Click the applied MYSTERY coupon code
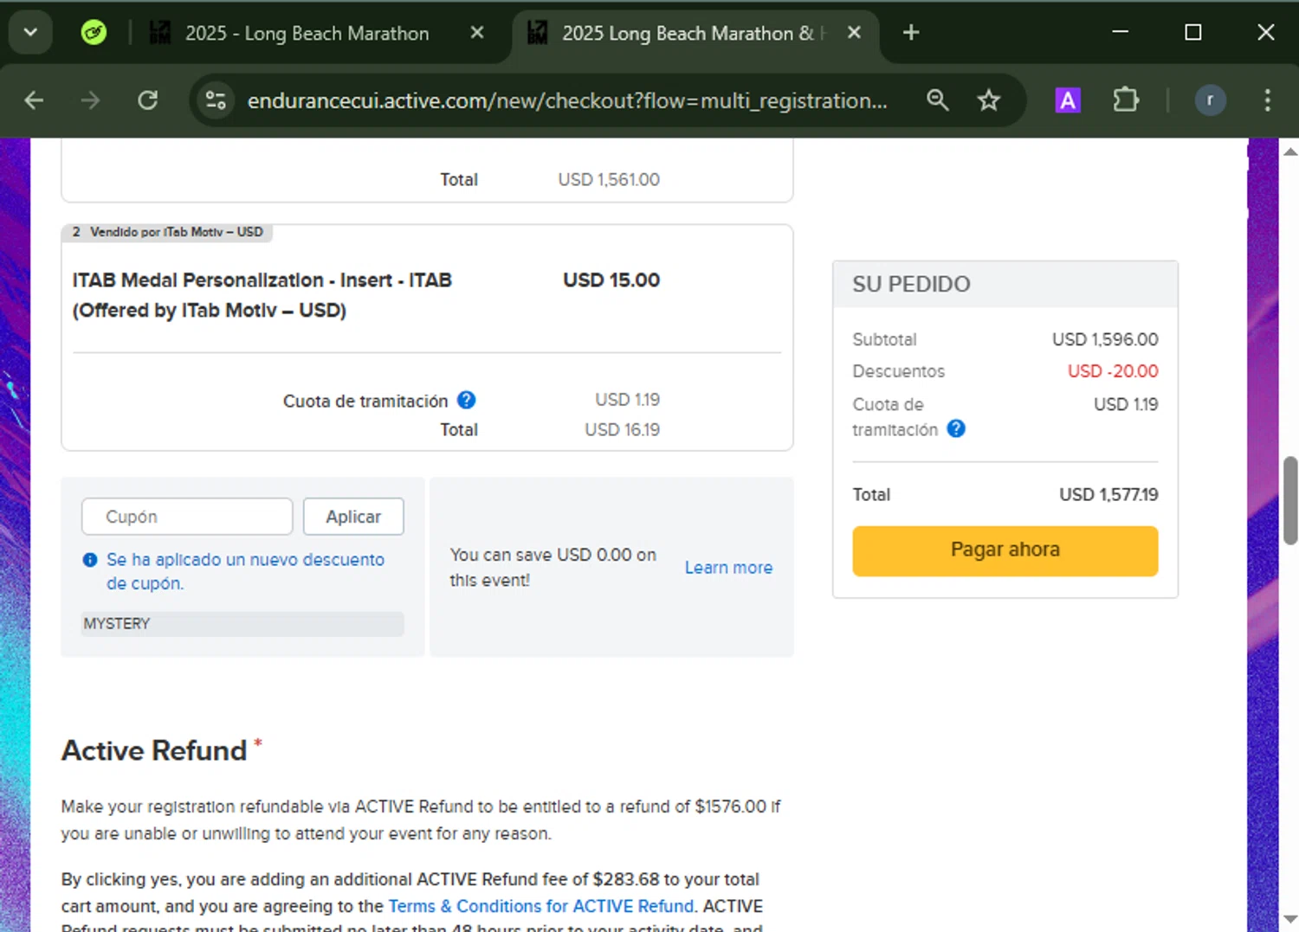Viewport: 1299px width, 932px height. tap(242, 624)
